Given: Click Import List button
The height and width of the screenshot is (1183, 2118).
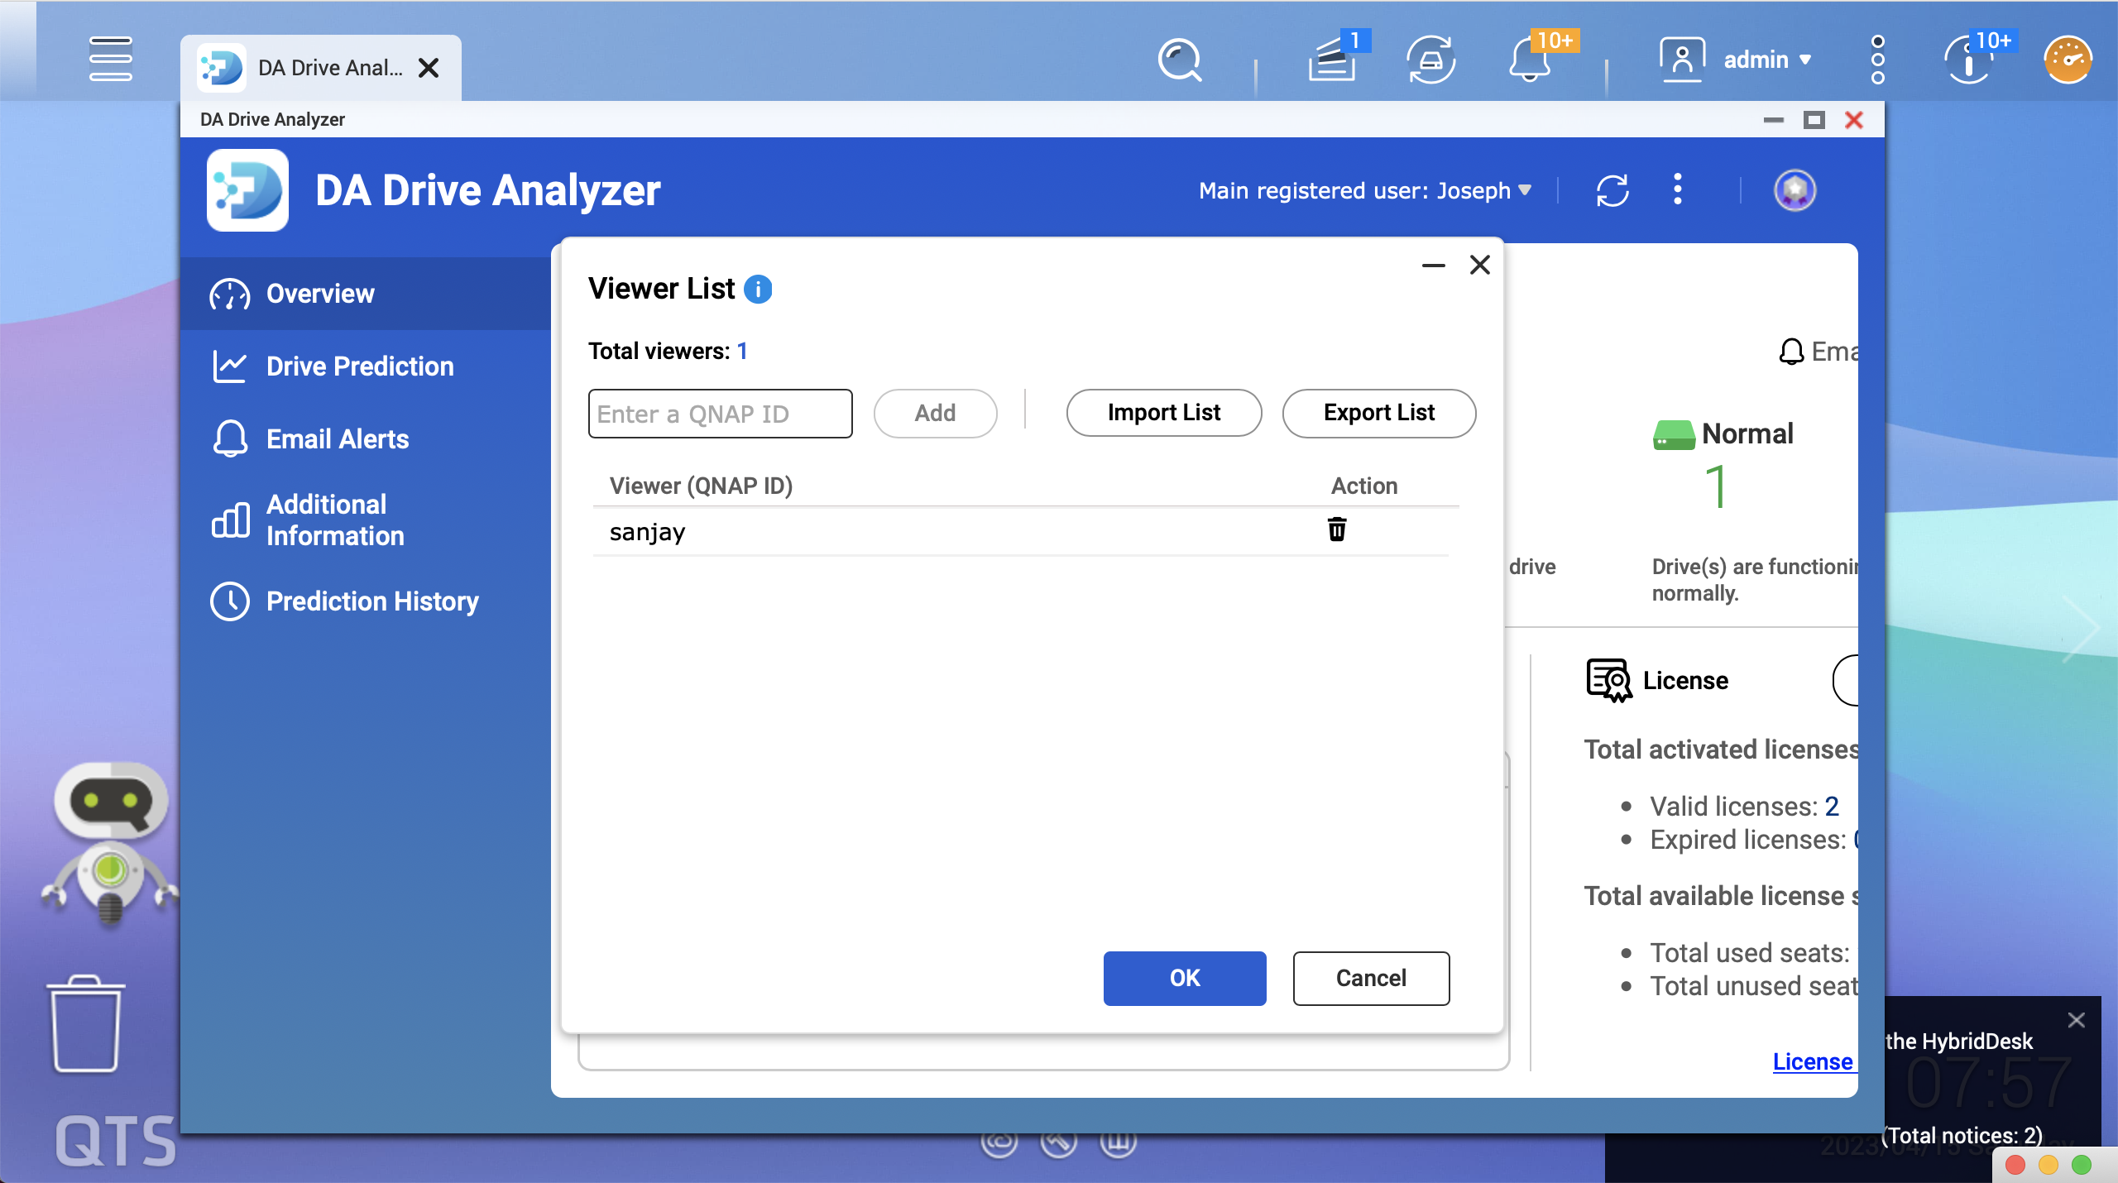Looking at the screenshot, I should click(x=1164, y=413).
